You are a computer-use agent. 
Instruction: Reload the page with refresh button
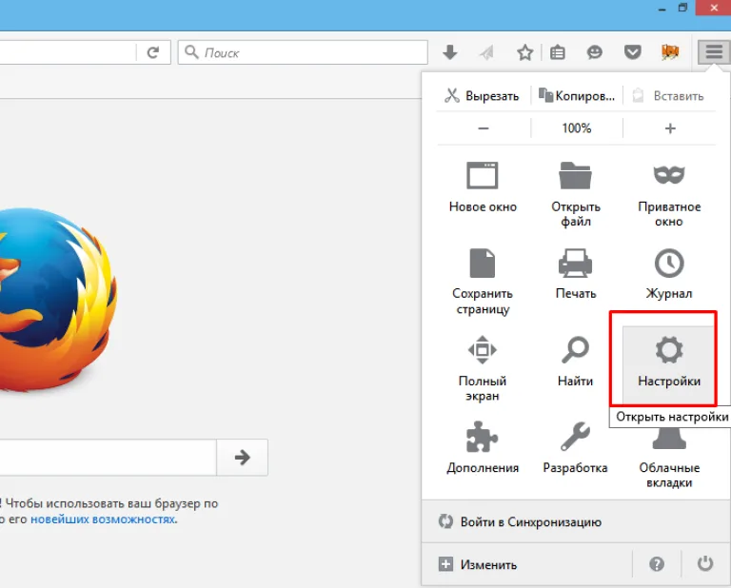point(153,52)
